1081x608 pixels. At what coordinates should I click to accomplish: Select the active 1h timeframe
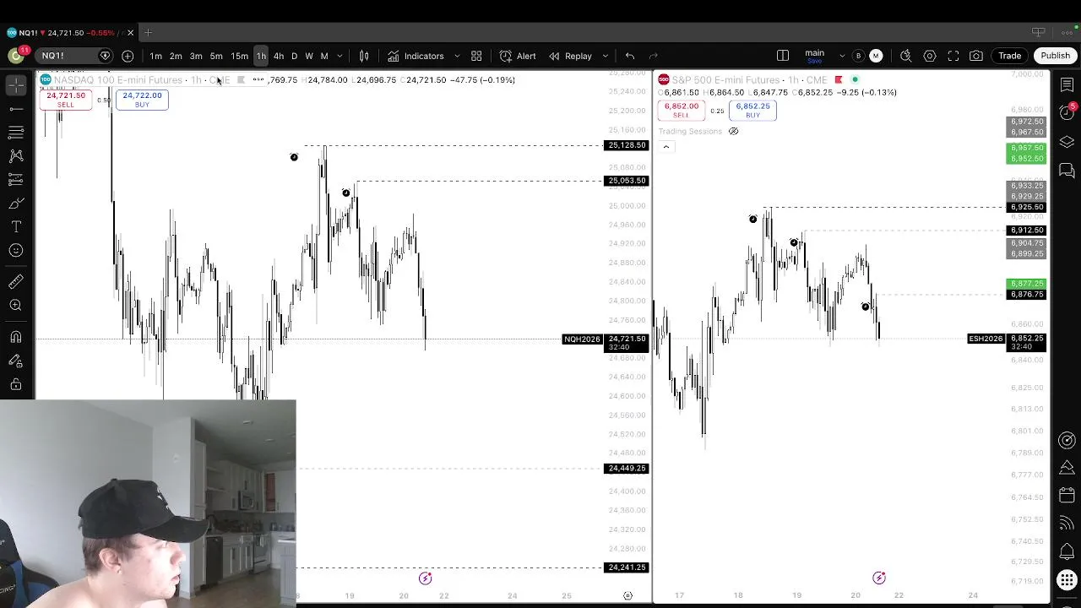tap(261, 57)
